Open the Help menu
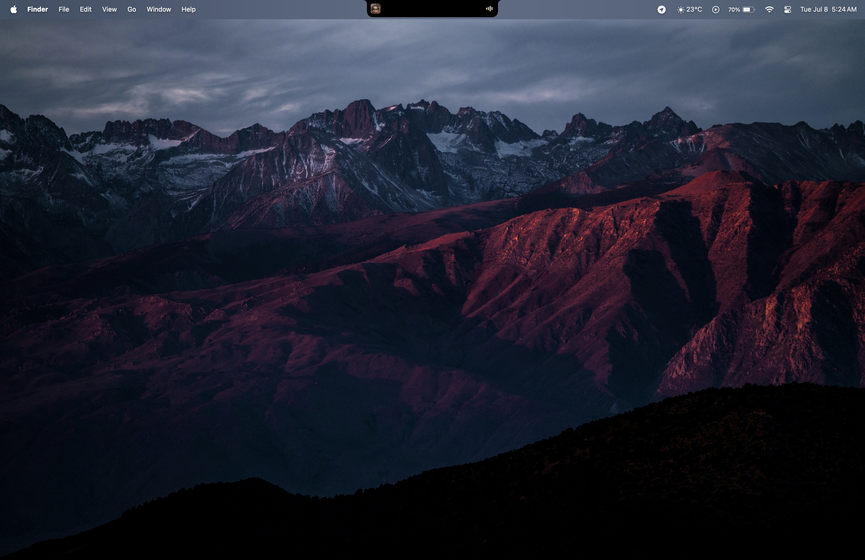Screen dimensions: 865x560 188,9
